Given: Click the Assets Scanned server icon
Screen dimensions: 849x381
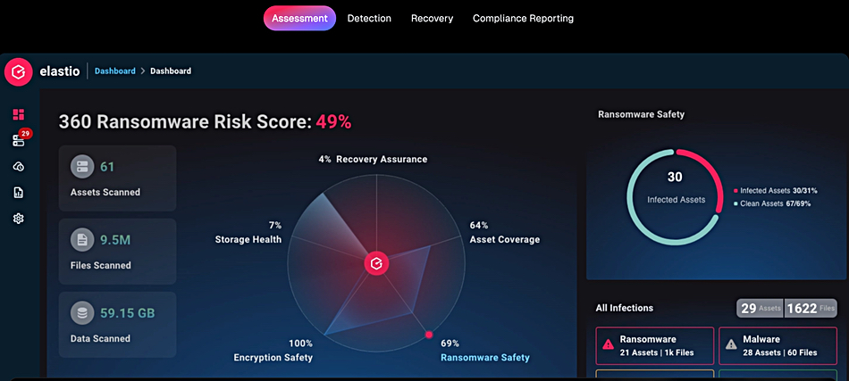Looking at the screenshot, I should point(82,167).
